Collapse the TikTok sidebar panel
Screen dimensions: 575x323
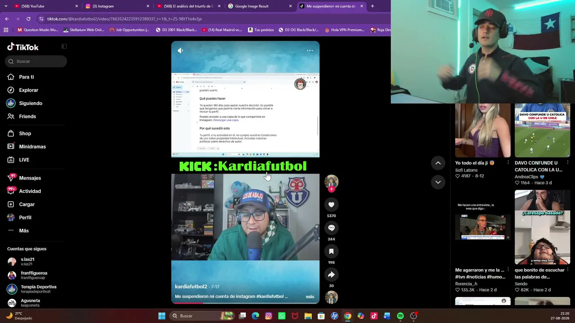pyautogui.click(x=64, y=47)
